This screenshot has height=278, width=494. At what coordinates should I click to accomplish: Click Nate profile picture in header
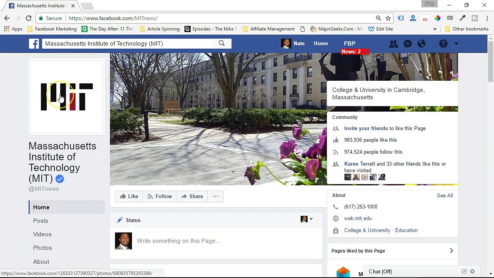286,44
